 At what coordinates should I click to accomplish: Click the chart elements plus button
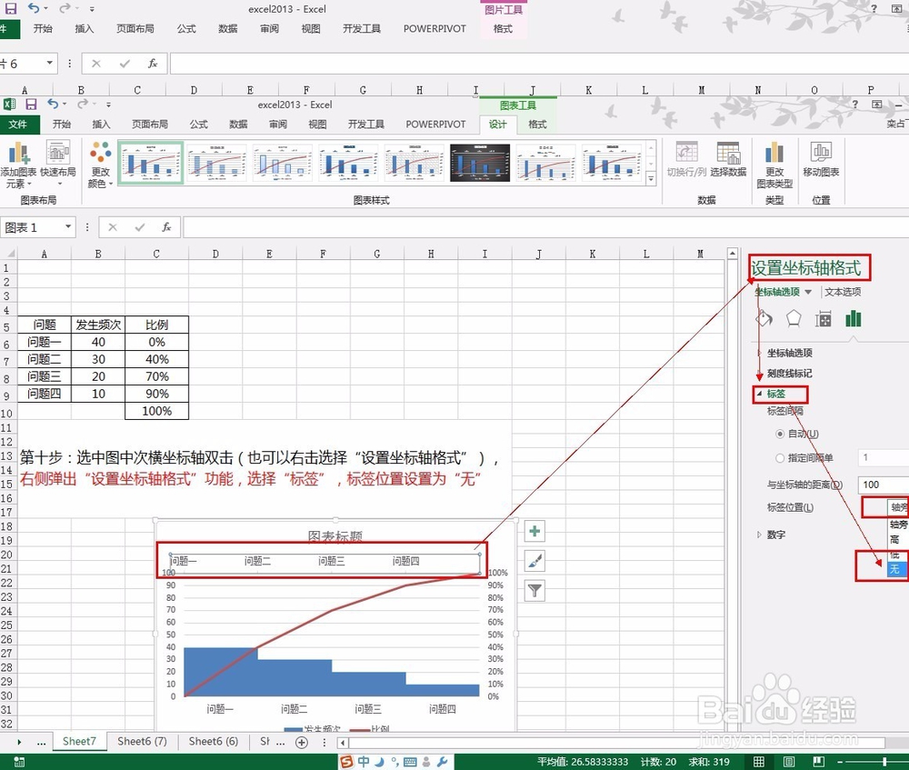[534, 531]
